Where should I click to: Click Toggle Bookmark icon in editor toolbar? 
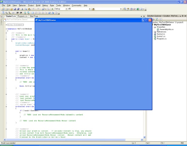point(32,13)
